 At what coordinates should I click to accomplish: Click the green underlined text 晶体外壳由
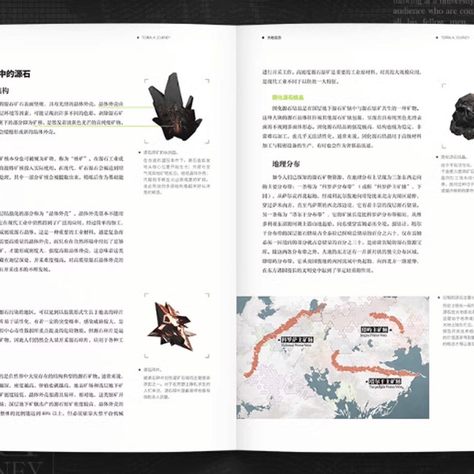pos(111,104)
